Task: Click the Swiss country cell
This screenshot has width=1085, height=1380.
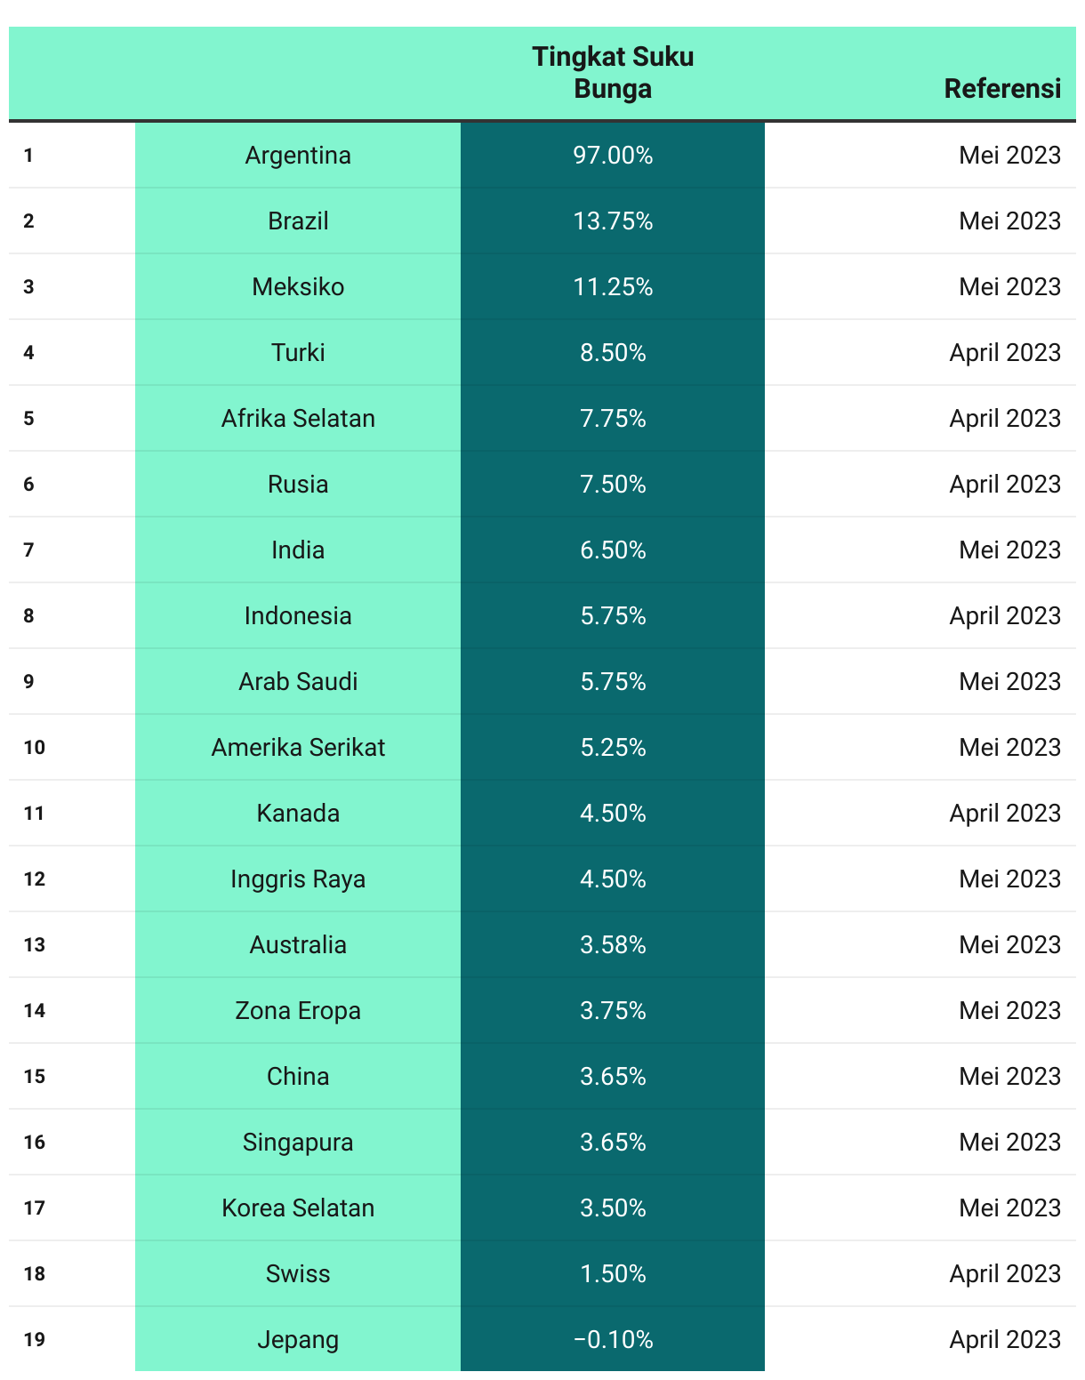Action: click(298, 1273)
